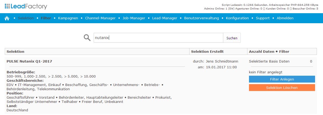The height and width of the screenshot is (115, 323).
Task: Navigate to Channel-Manager
Action: pos(100,18)
